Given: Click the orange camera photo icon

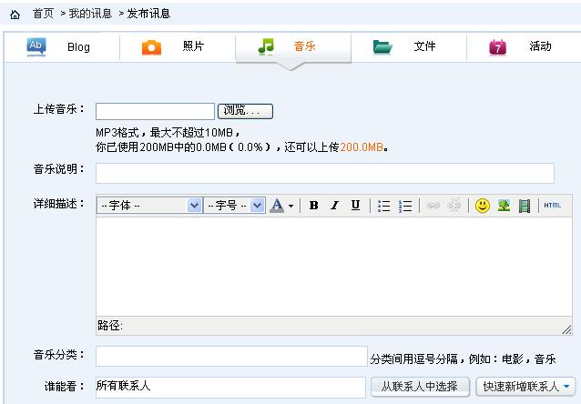Looking at the screenshot, I should [x=151, y=47].
